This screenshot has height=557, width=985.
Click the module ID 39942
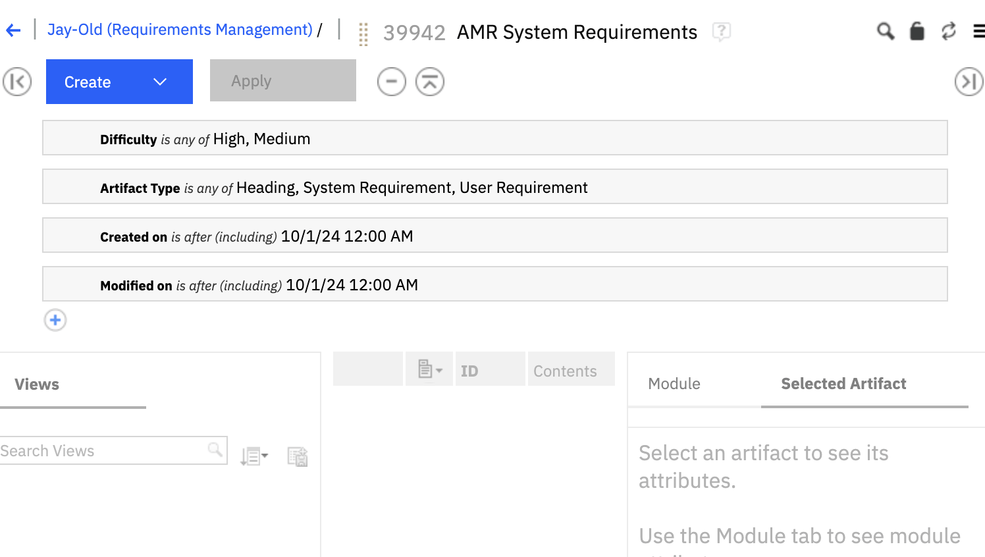pos(414,32)
